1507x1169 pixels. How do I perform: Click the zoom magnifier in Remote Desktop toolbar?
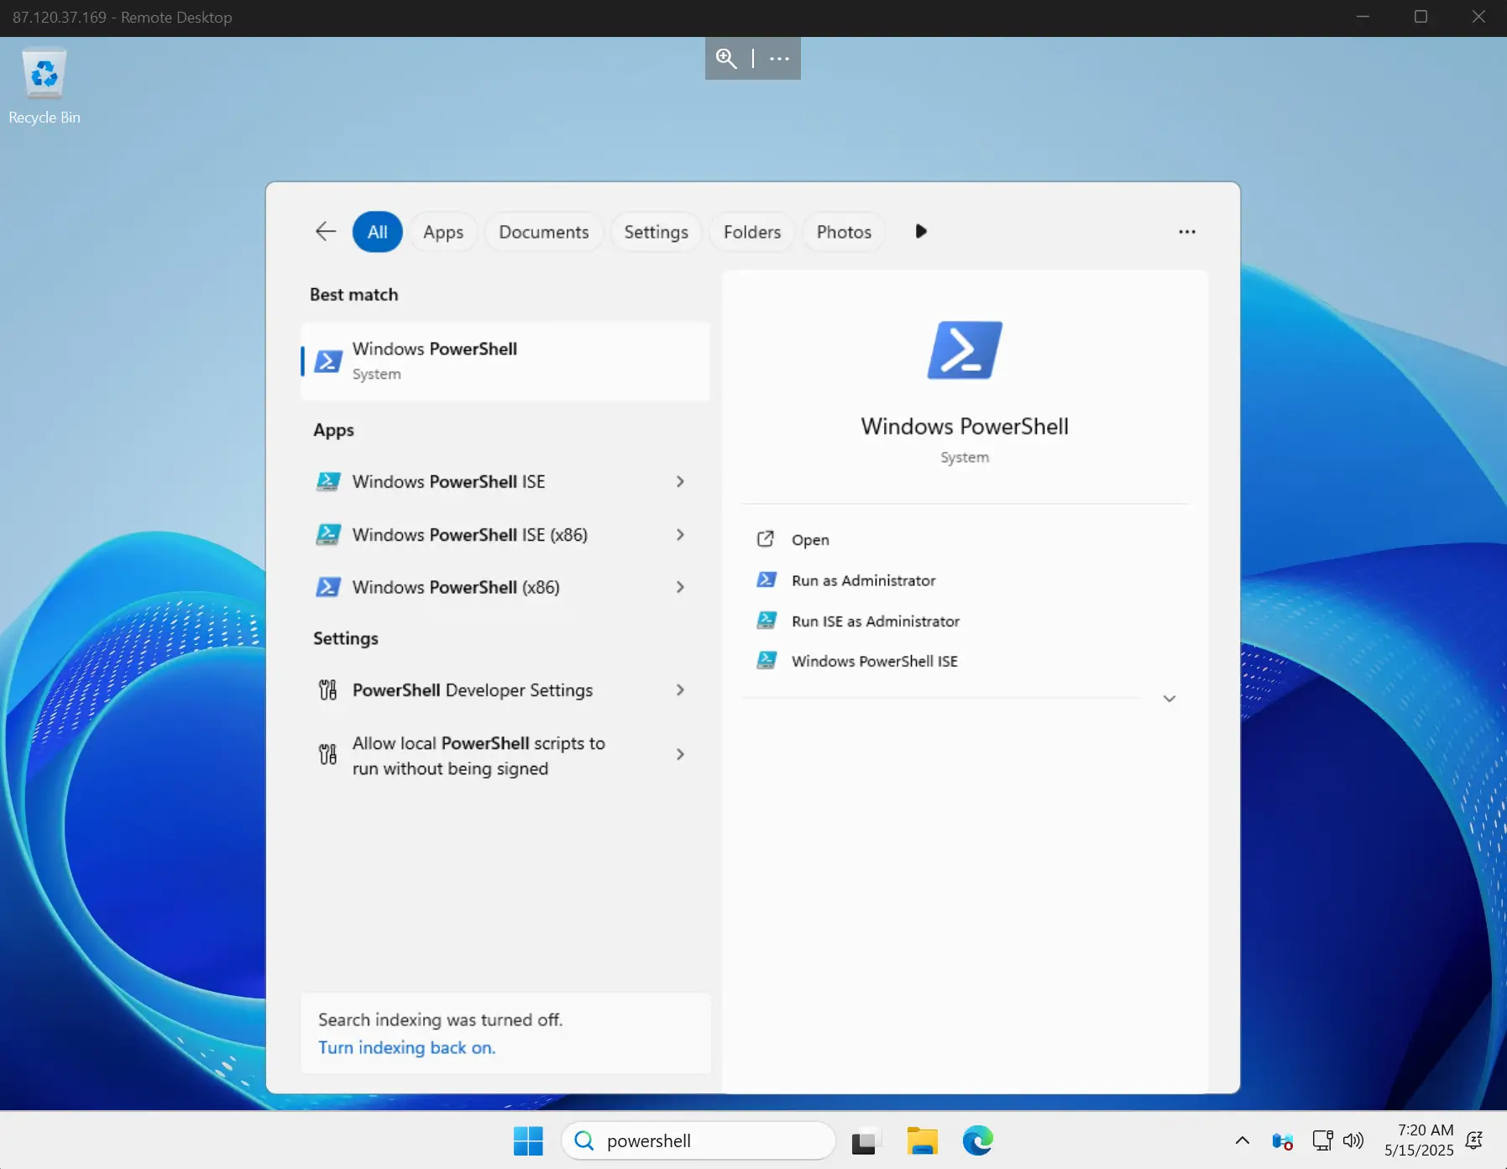[x=726, y=58]
